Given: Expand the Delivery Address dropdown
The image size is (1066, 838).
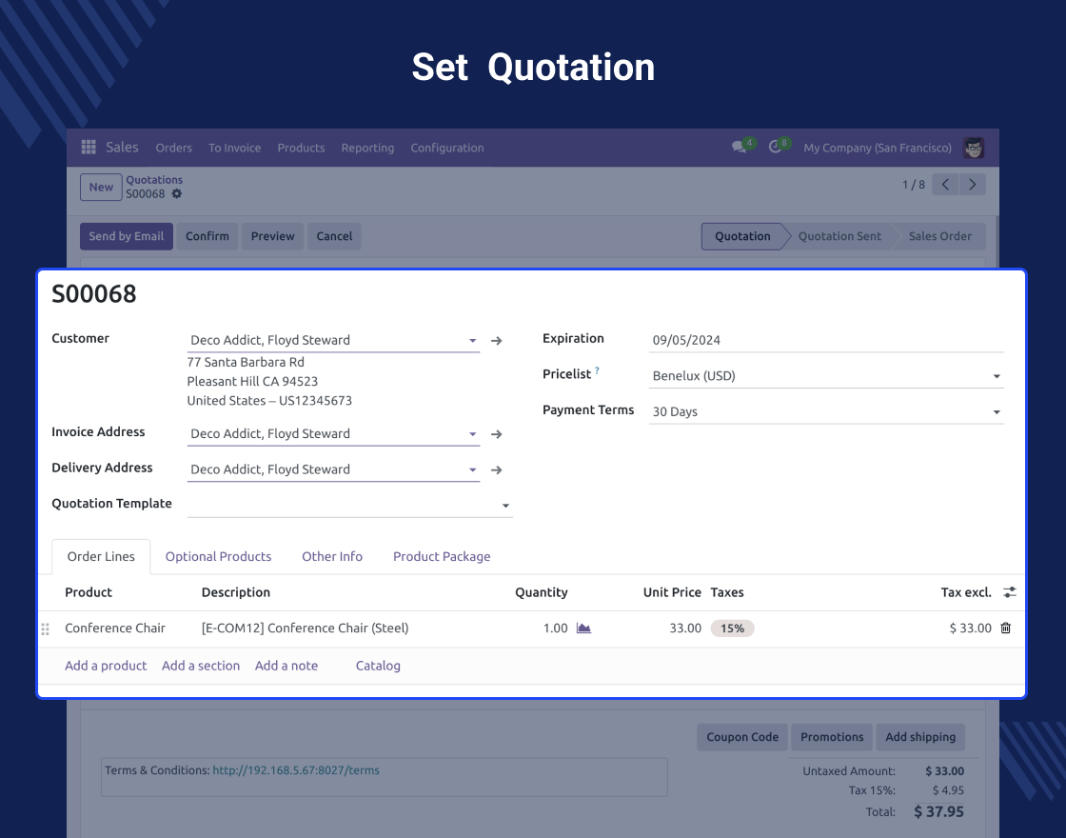Looking at the screenshot, I should pos(472,470).
